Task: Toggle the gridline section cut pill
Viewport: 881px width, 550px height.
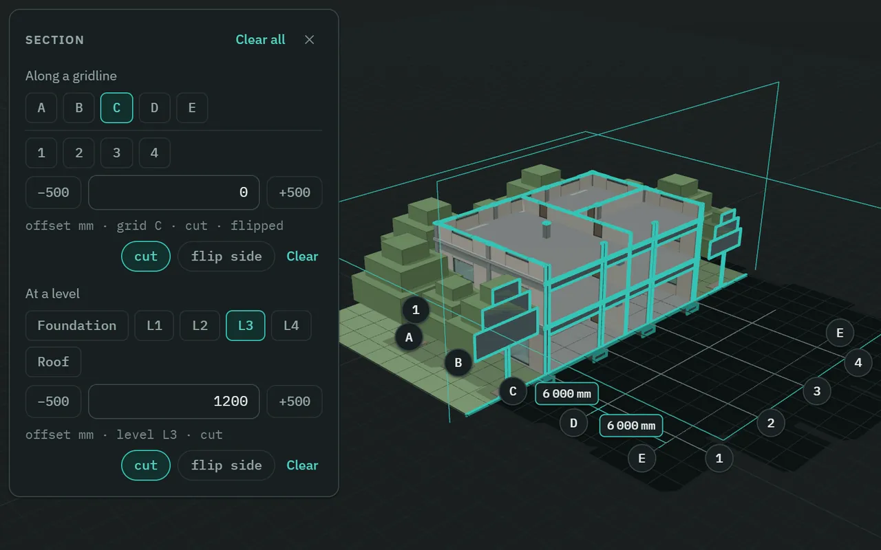Action: (x=146, y=256)
